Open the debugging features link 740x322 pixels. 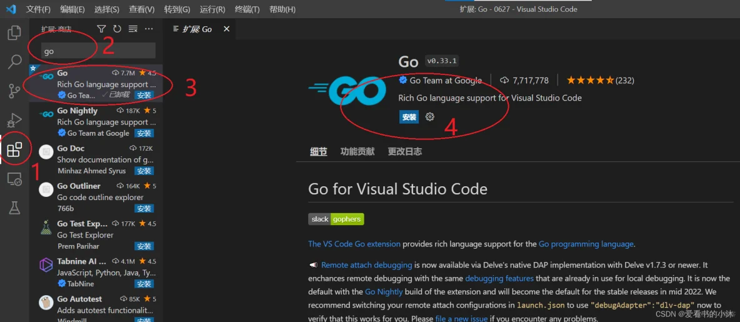(499, 279)
